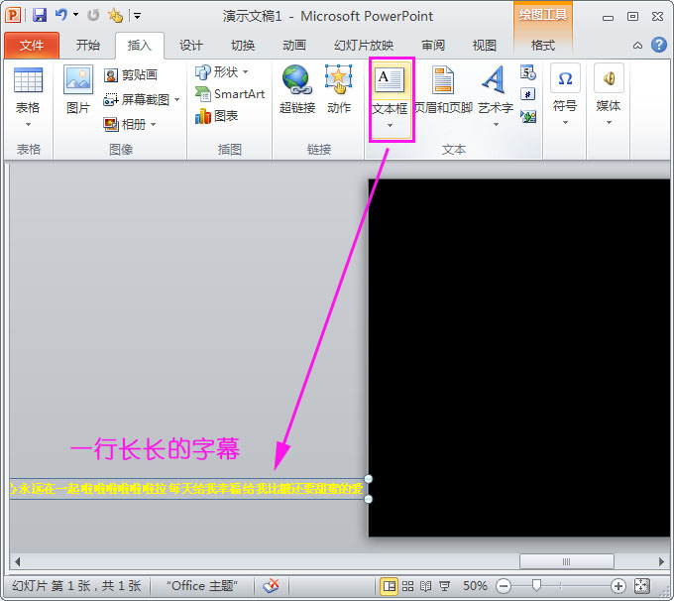Start Slide Show from status bar
This screenshot has height=601, width=674.
click(444, 586)
